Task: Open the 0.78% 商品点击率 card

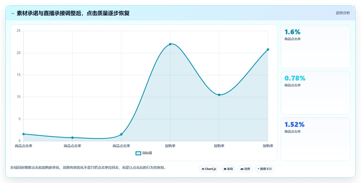Action: click(x=316, y=93)
